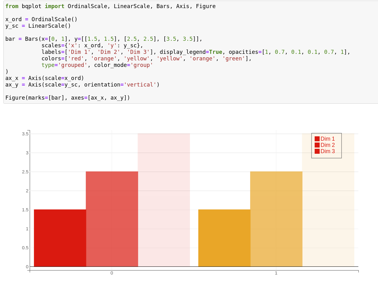Click the x-axis group label 0
The width and height of the screenshot is (378, 291).
coord(112,273)
